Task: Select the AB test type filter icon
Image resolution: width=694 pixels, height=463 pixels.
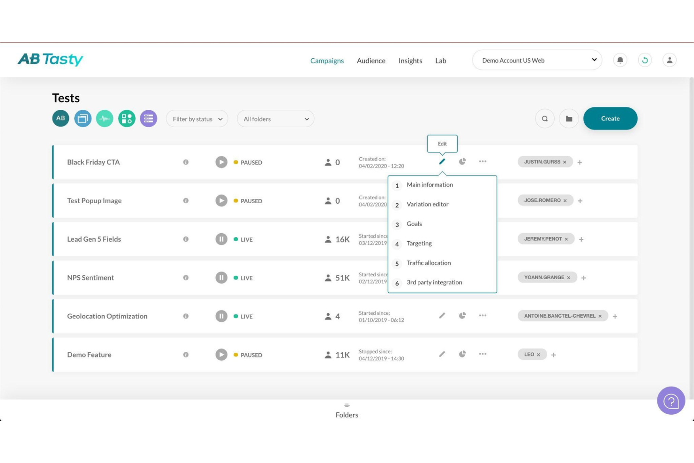Action: click(60, 118)
